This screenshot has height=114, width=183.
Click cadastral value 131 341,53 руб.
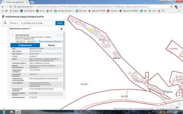(x=35, y=70)
